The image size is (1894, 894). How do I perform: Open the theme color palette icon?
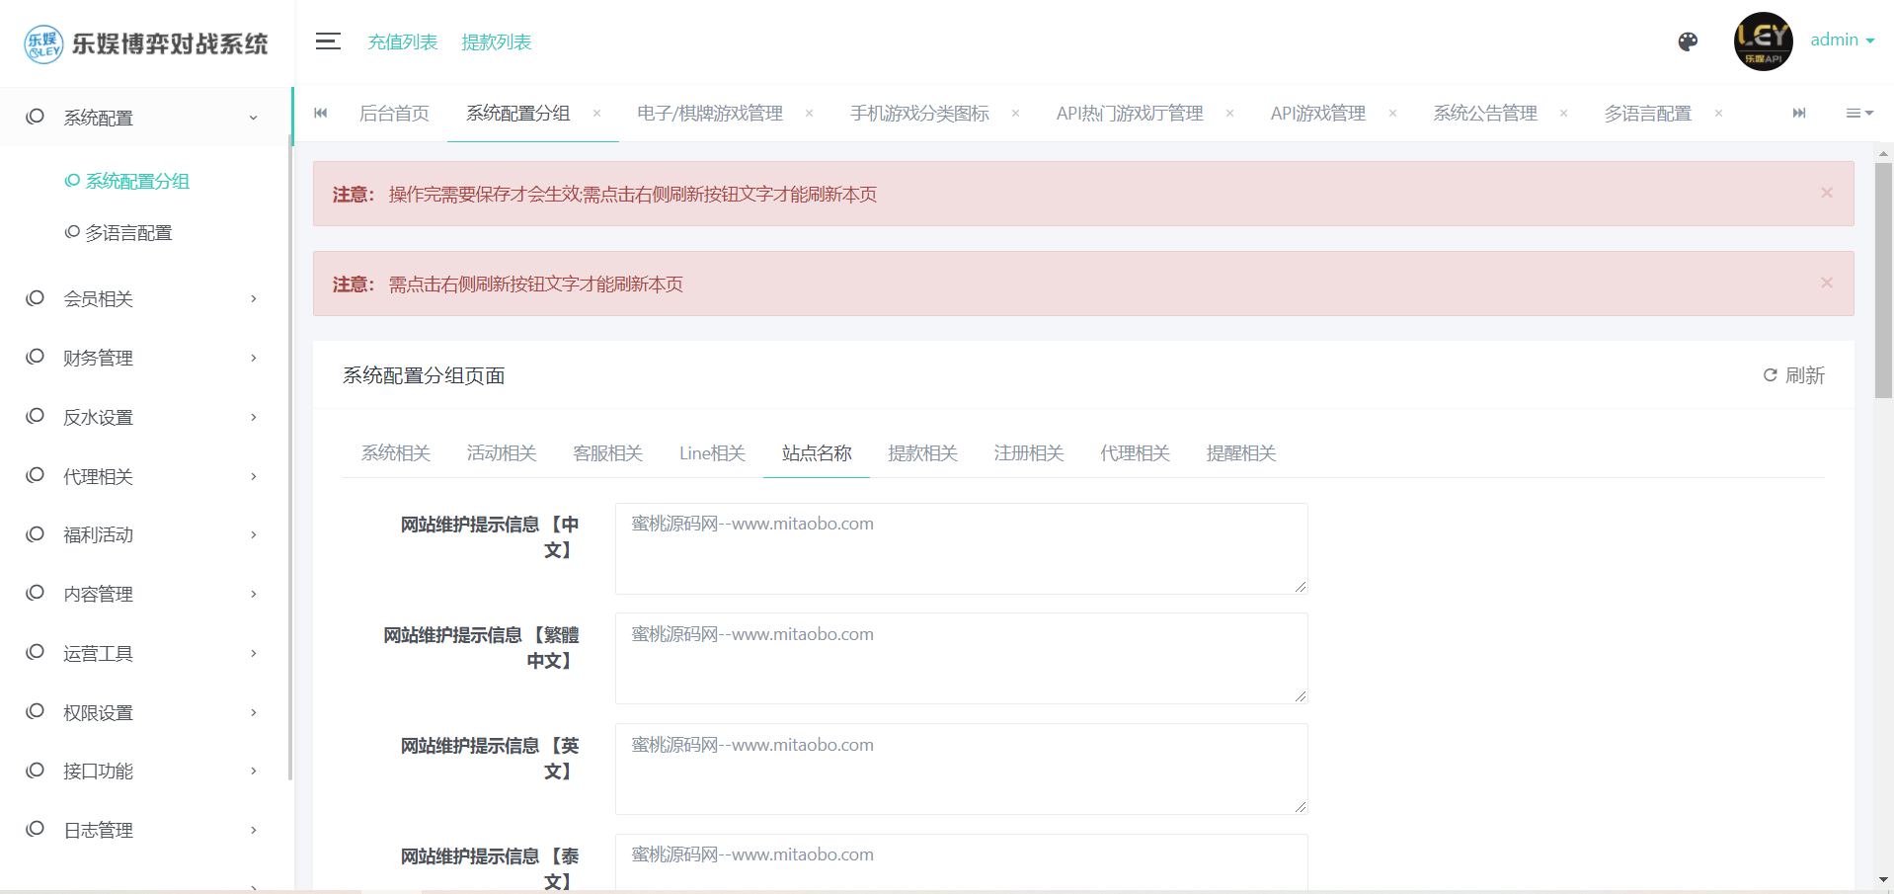click(x=1688, y=41)
